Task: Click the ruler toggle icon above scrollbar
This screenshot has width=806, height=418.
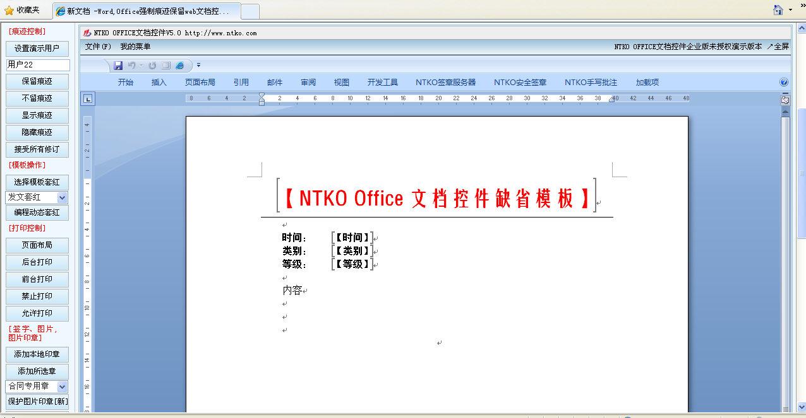Action: 785,100
